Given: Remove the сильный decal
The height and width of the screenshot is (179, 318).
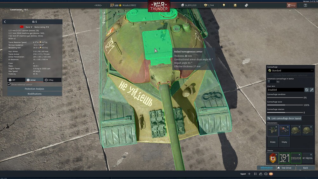Looking at the screenshot, I should [x=299, y=154].
